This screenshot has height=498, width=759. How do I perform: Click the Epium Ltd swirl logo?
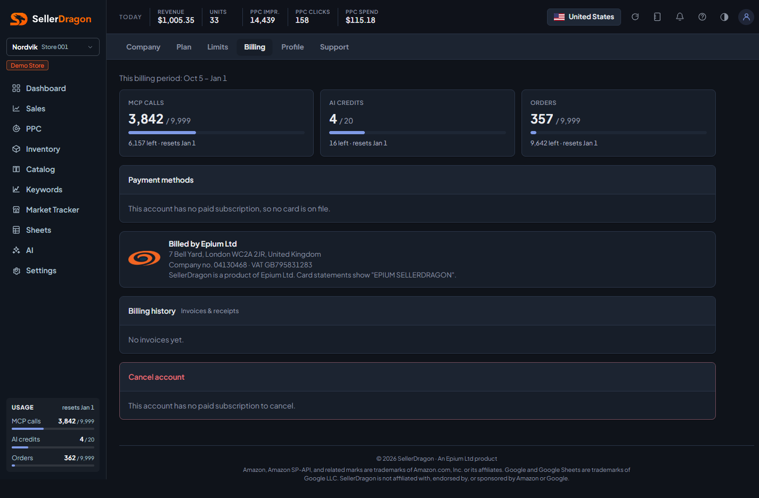pyautogui.click(x=144, y=258)
